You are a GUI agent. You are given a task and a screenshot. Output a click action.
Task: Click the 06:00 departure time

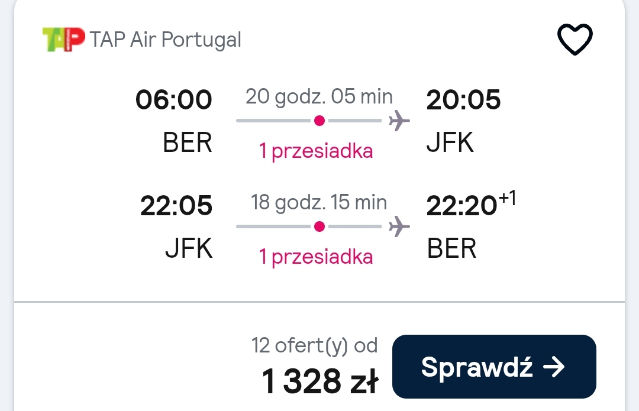pos(173,100)
